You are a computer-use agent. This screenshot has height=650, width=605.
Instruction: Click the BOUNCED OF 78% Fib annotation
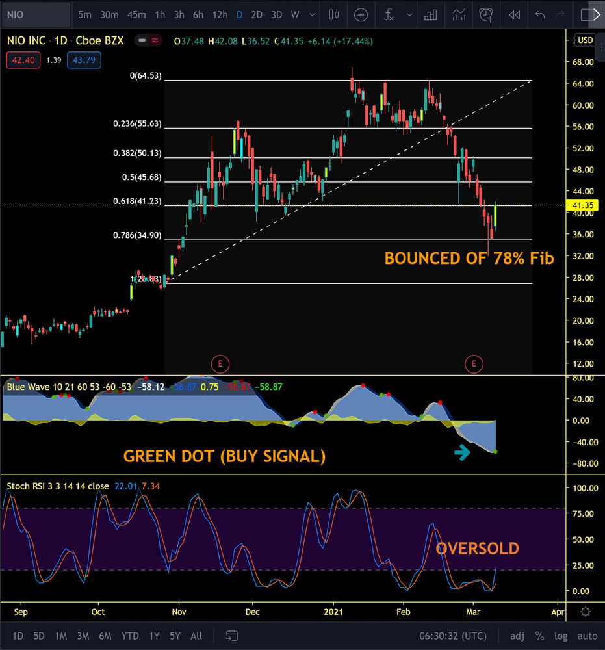pos(469,258)
